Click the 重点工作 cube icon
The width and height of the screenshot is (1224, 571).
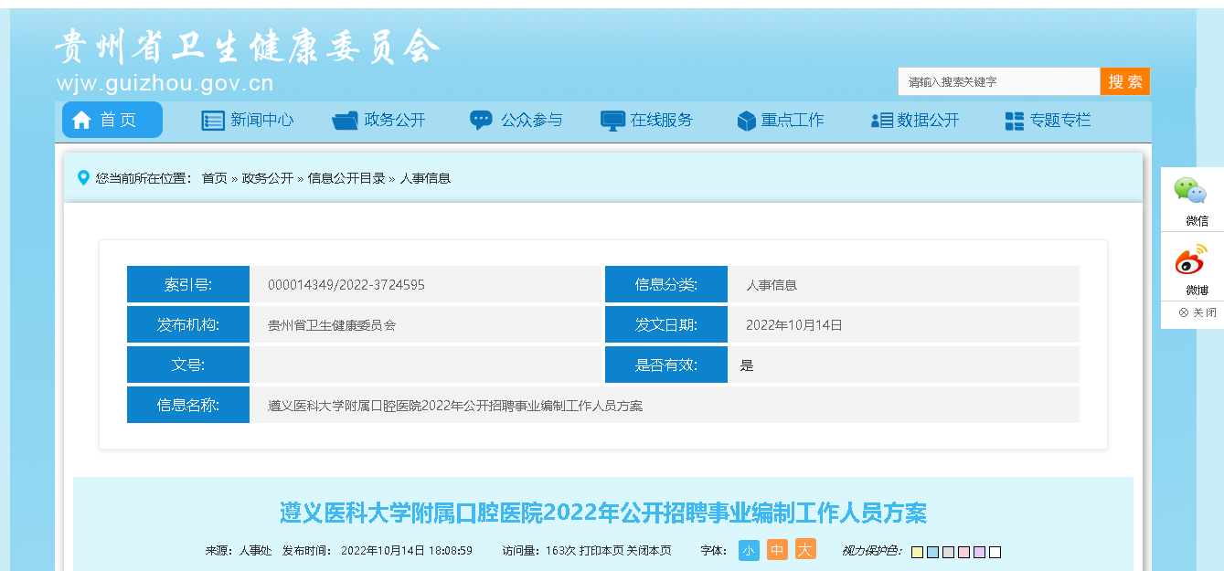point(746,121)
